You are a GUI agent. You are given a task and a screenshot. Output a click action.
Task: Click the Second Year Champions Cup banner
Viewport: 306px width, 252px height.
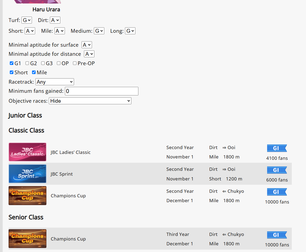[x=27, y=195]
